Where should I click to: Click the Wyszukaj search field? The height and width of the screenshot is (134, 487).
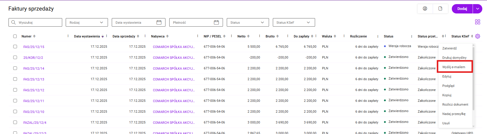click(x=38, y=23)
